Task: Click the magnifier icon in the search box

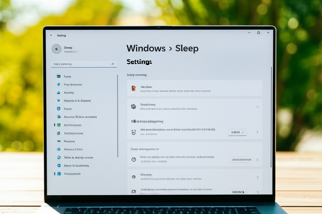Action: 113,64
